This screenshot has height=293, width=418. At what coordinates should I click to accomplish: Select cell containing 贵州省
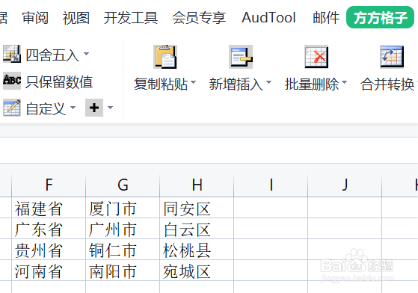click(49, 250)
